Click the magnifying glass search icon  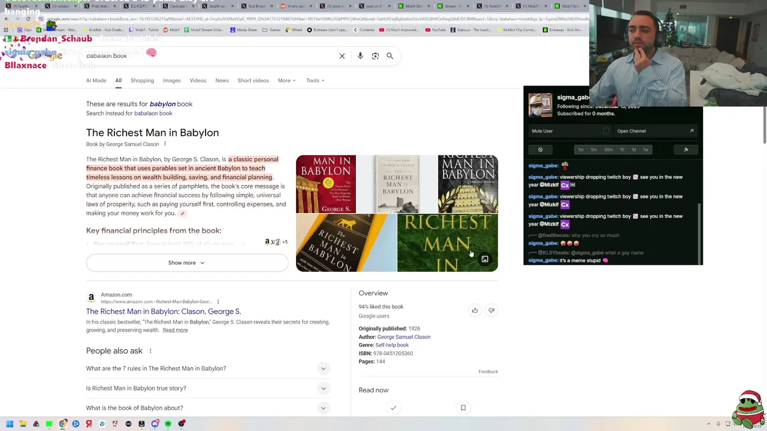[x=389, y=56]
